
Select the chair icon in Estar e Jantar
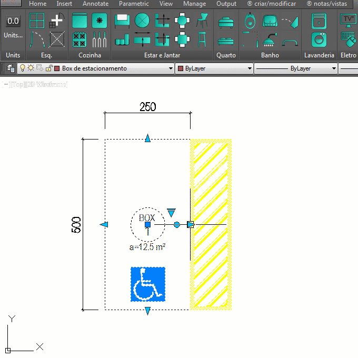(202, 21)
